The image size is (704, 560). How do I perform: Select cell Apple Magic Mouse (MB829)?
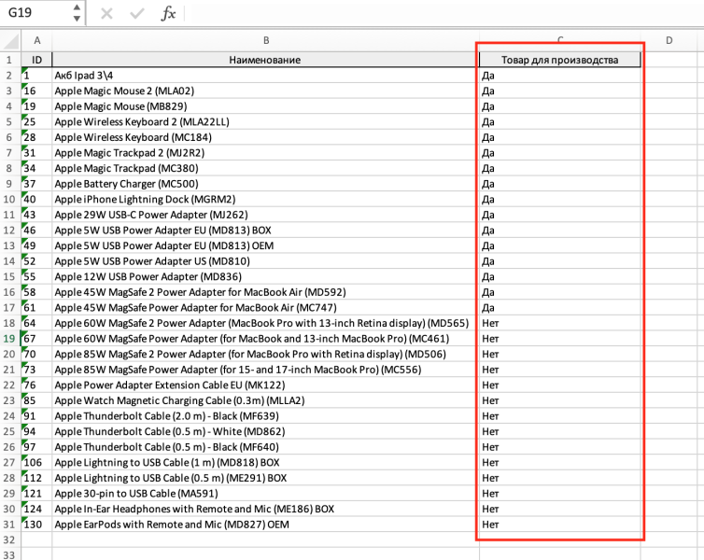coord(266,106)
